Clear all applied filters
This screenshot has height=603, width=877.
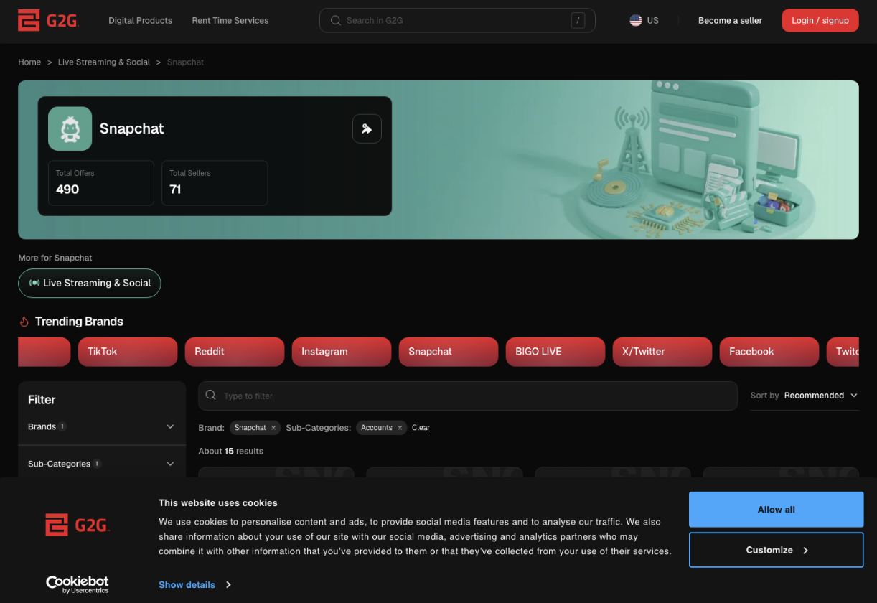click(421, 428)
